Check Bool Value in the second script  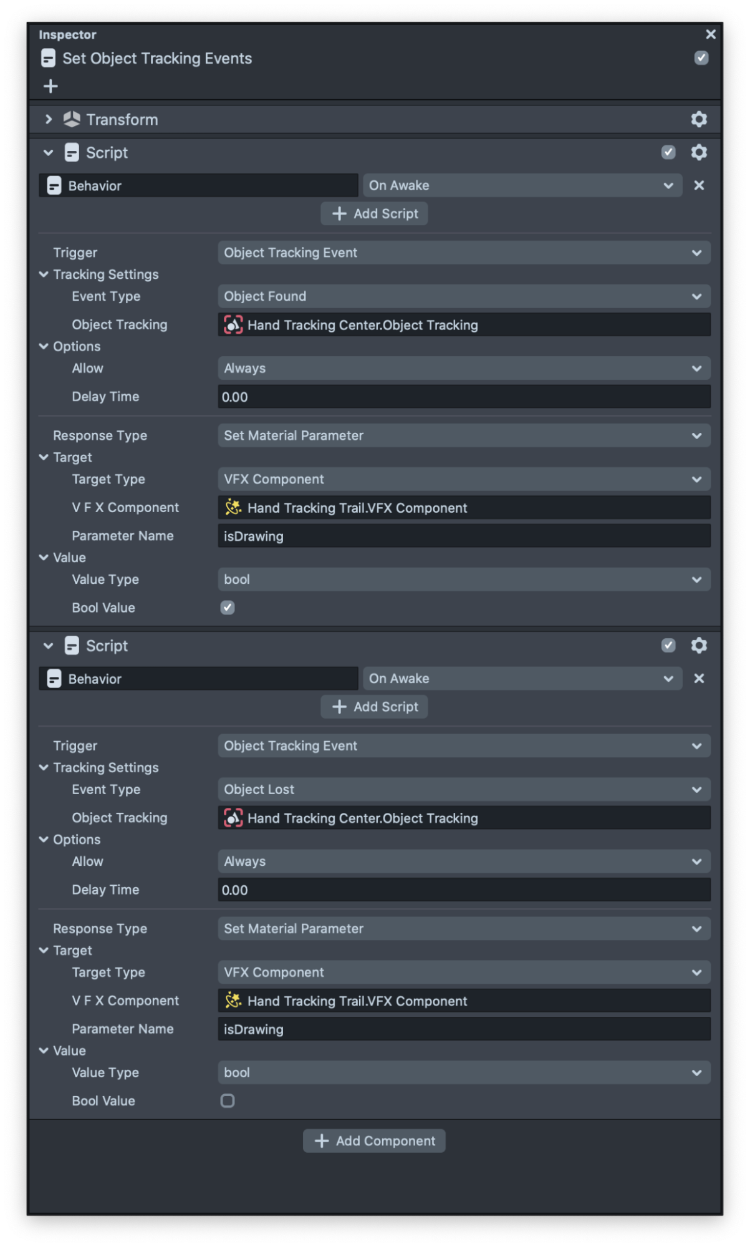pos(228,1101)
